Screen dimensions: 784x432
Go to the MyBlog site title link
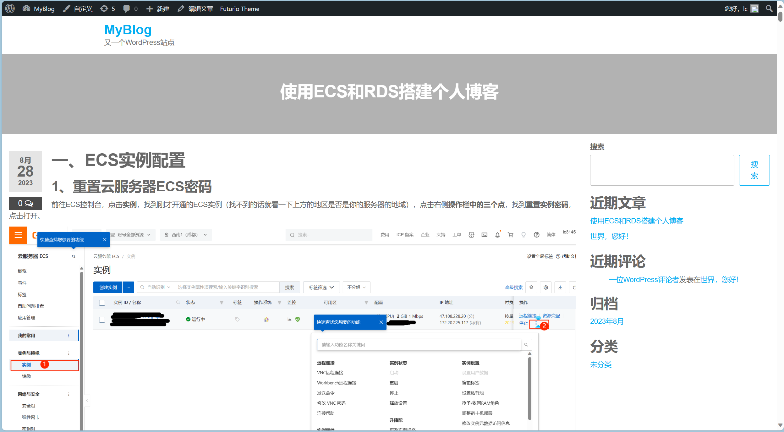coord(128,30)
